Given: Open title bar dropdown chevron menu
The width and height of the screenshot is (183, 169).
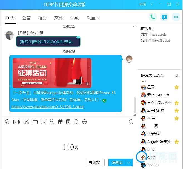Looking at the screenshot, I should click(152, 4).
